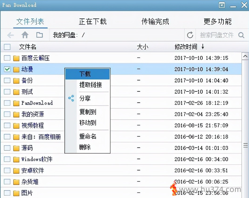Screen dimensions: 249x198
Task: Check the 图片 row checkbox
Action: [x=7, y=193]
